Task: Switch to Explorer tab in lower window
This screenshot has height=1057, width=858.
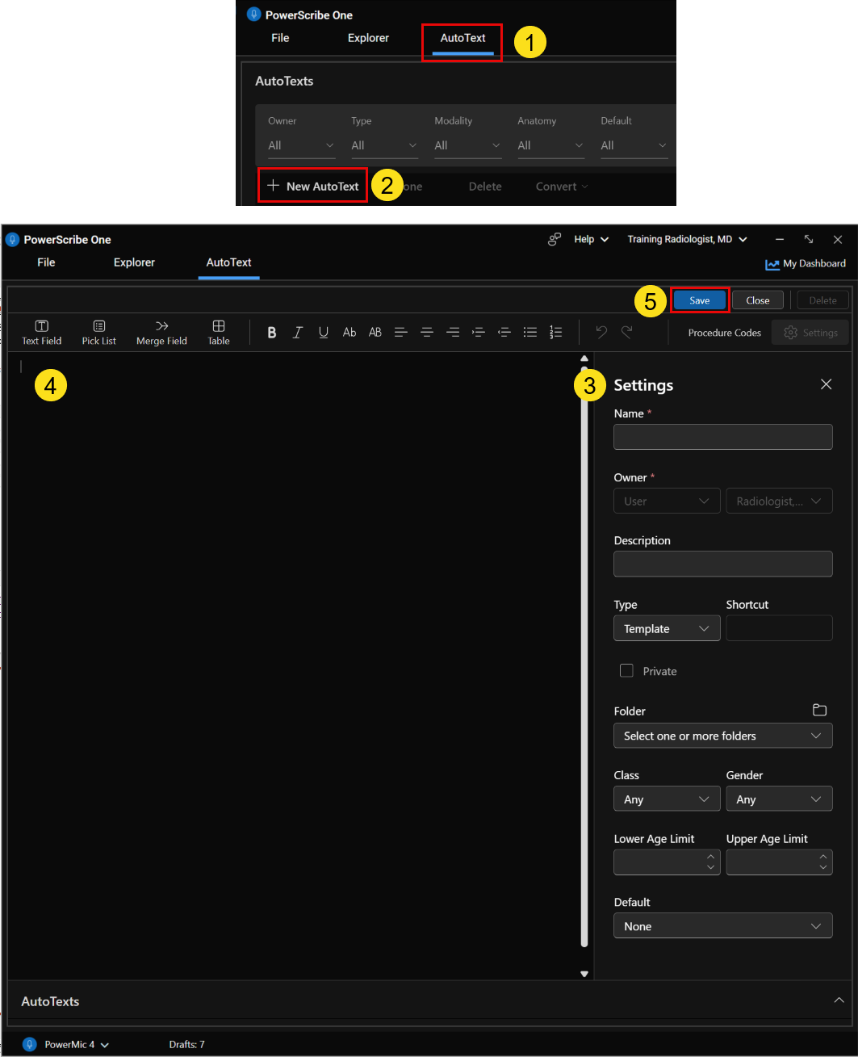Action: 134,262
